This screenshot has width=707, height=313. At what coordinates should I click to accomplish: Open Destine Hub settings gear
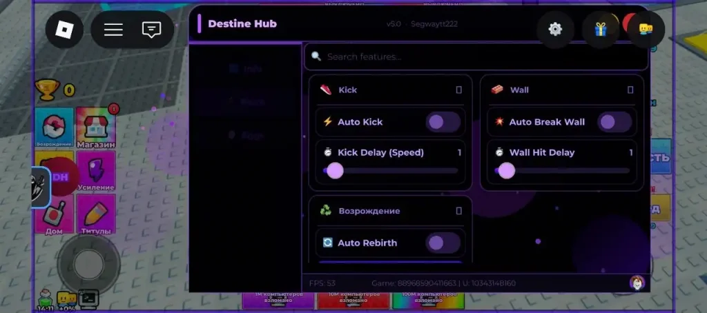point(555,29)
